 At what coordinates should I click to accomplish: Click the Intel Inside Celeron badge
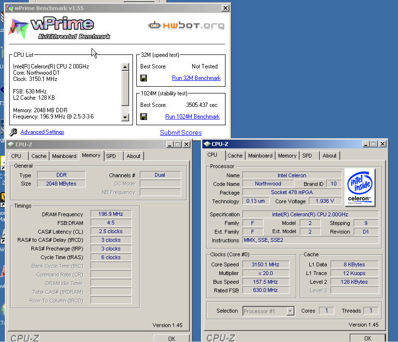pyautogui.click(x=359, y=187)
